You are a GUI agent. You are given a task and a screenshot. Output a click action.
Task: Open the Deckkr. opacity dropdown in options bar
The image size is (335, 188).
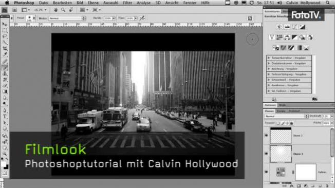[114, 18]
